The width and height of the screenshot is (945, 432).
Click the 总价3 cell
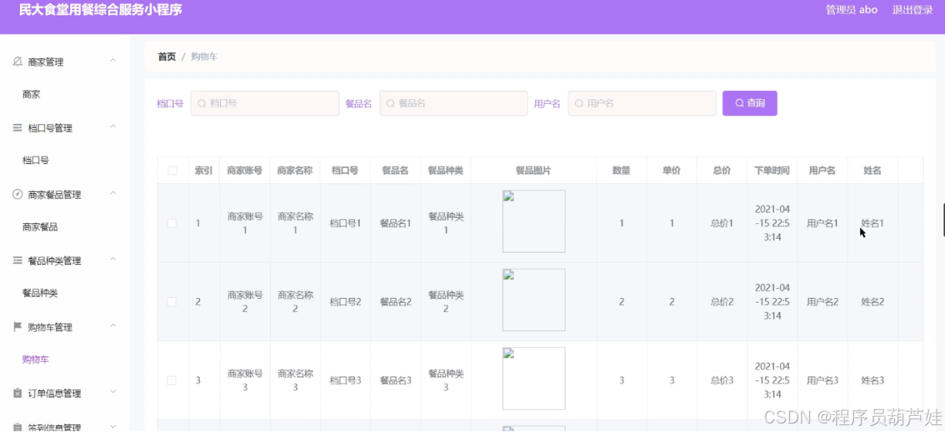tap(722, 380)
